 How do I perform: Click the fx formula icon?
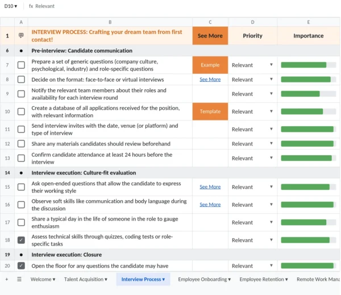pos(31,6)
